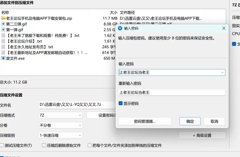Click the app logo in 输入密码 dialog title
Image resolution: width=240 pixels, height=157 pixels.
[120, 28]
